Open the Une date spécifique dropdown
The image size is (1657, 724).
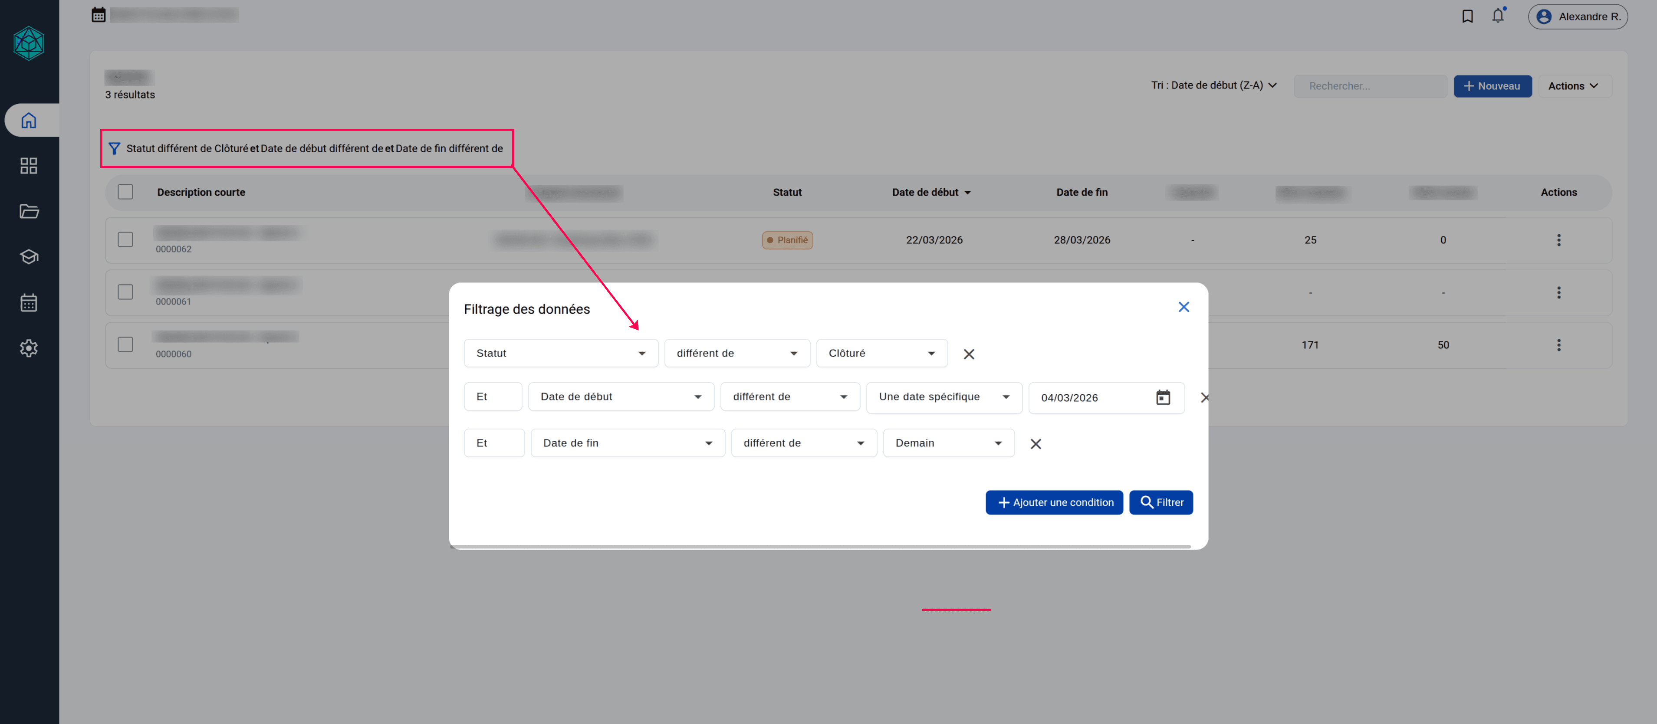coord(943,397)
